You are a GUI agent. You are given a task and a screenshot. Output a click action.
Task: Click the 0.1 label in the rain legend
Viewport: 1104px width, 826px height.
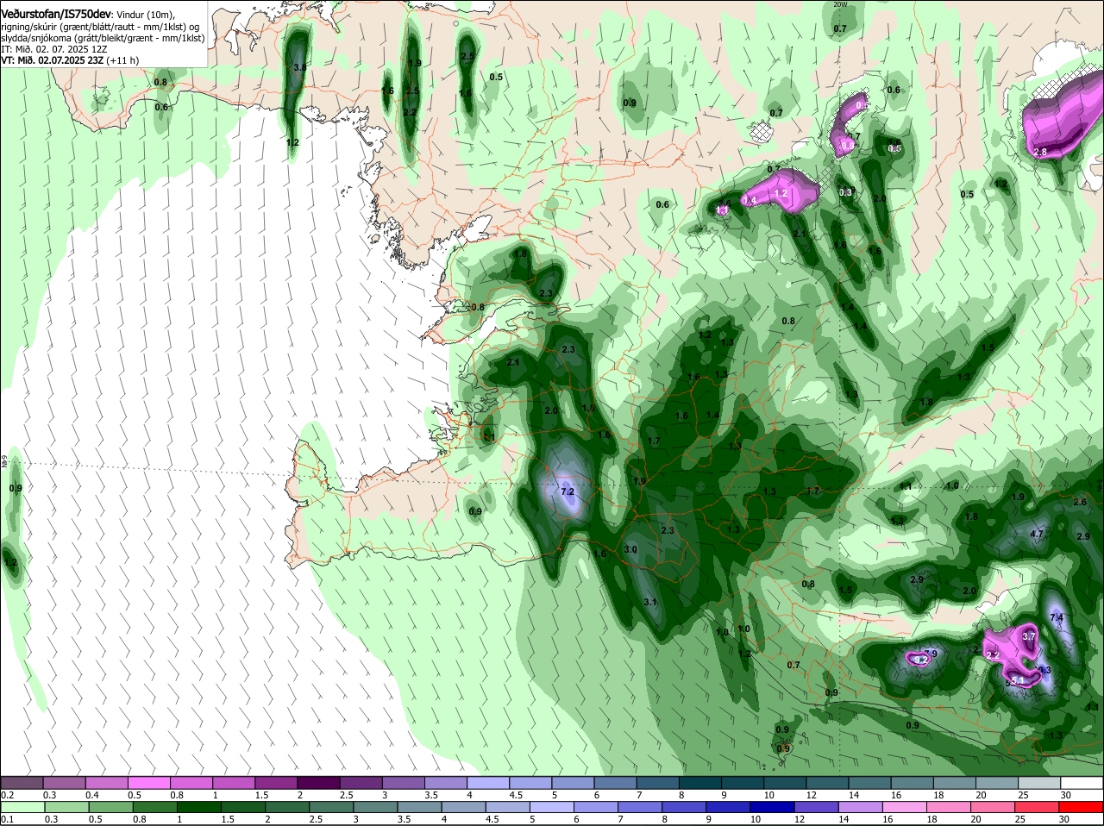[7, 819]
